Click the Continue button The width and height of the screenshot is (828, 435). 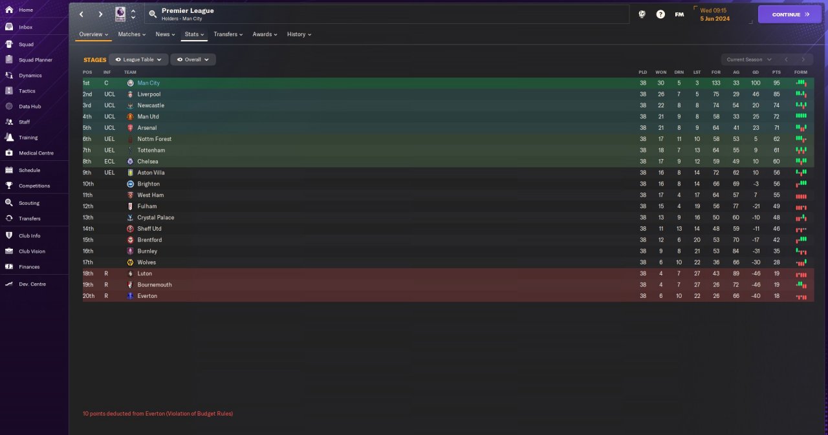[x=790, y=14]
